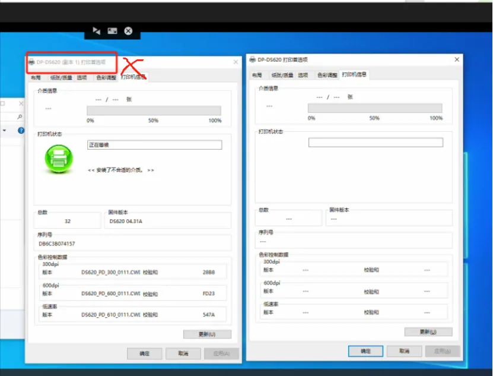Screen dimensions: 493x376
Task: Click the blue help question-mark icon
Action: [21, 130]
